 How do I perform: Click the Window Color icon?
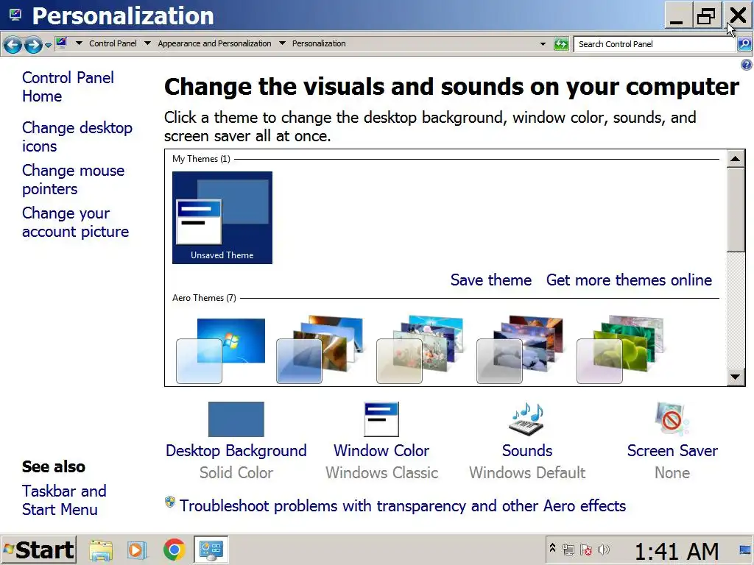(x=381, y=419)
